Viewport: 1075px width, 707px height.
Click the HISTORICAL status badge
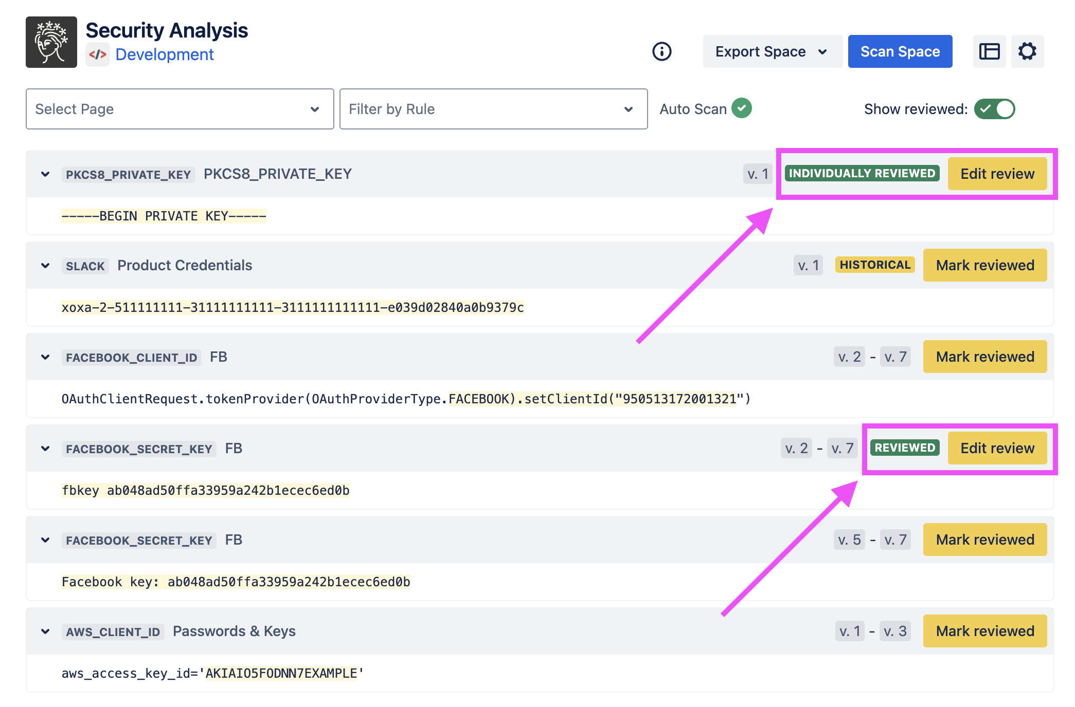pyautogui.click(x=875, y=265)
